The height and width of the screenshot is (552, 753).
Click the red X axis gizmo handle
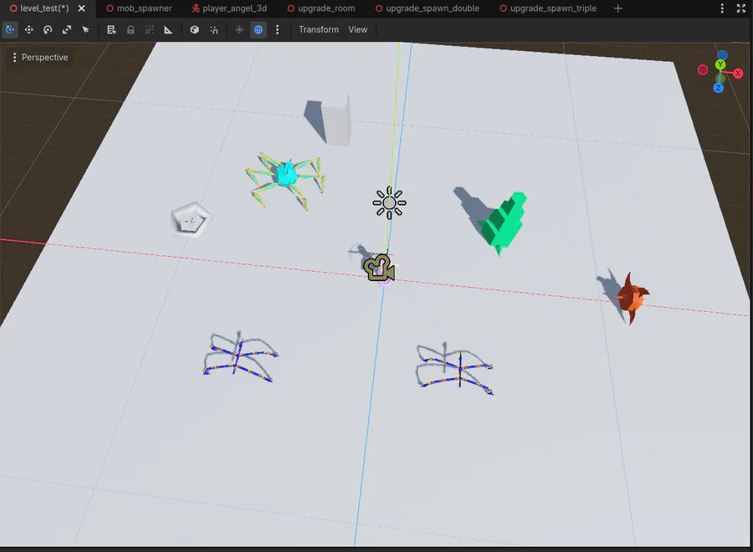point(738,74)
